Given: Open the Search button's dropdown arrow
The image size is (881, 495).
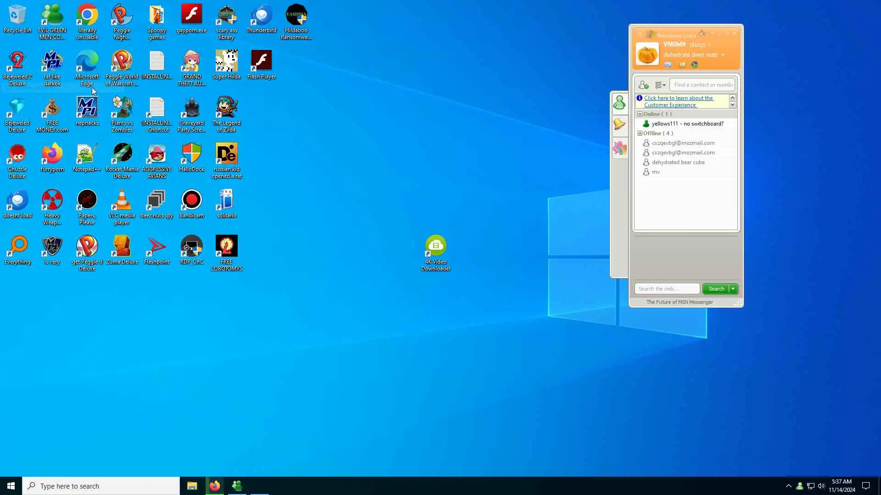Looking at the screenshot, I should pos(733,289).
